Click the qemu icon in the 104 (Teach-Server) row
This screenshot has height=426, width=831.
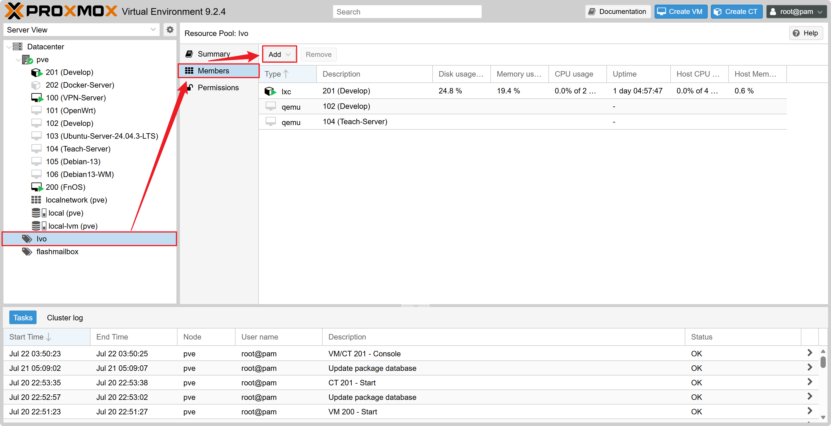point(270,122)
